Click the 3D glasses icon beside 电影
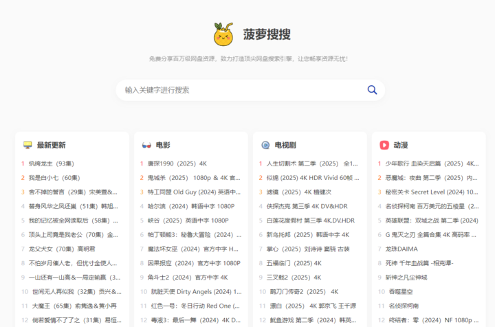 point(146,145)
